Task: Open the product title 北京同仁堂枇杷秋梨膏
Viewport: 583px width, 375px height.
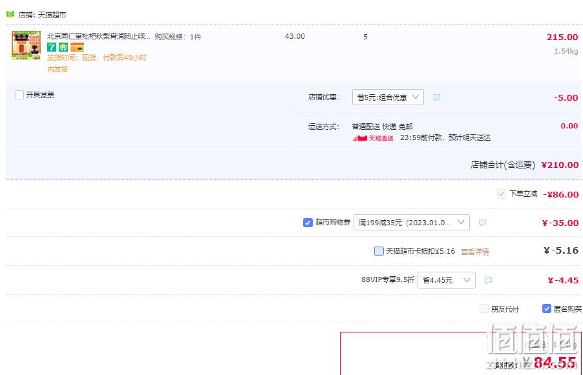Action: coord(98,36)
